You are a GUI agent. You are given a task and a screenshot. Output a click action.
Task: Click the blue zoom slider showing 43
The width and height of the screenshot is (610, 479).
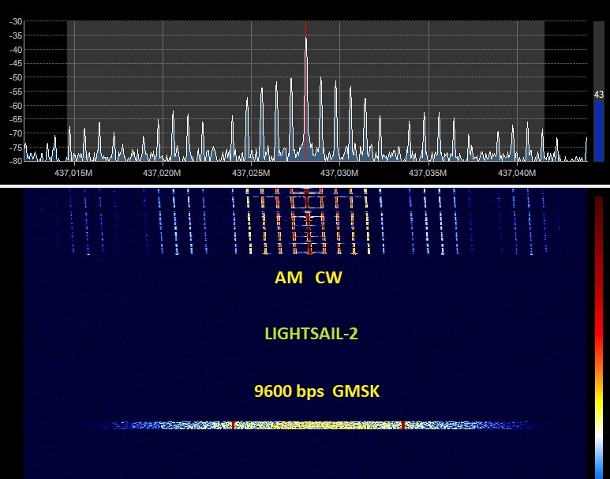tap(599, 132)
